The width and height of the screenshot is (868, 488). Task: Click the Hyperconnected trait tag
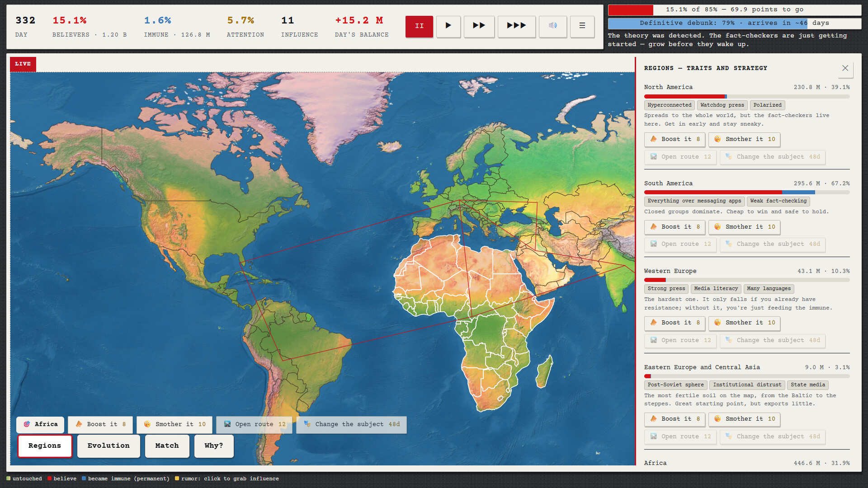pyautogui.click(x=669, y=105)
